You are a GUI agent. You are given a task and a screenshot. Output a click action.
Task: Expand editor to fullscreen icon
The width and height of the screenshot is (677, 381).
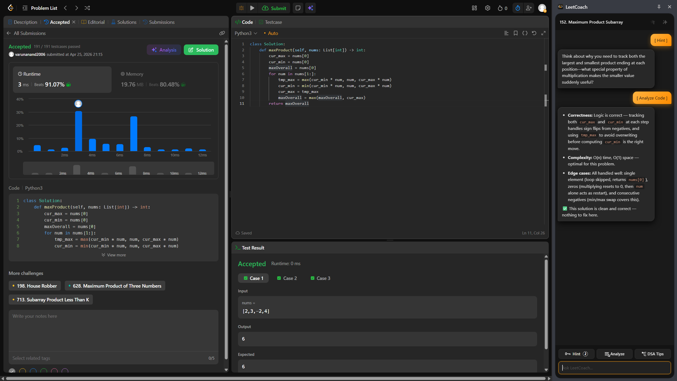(543, 33)
